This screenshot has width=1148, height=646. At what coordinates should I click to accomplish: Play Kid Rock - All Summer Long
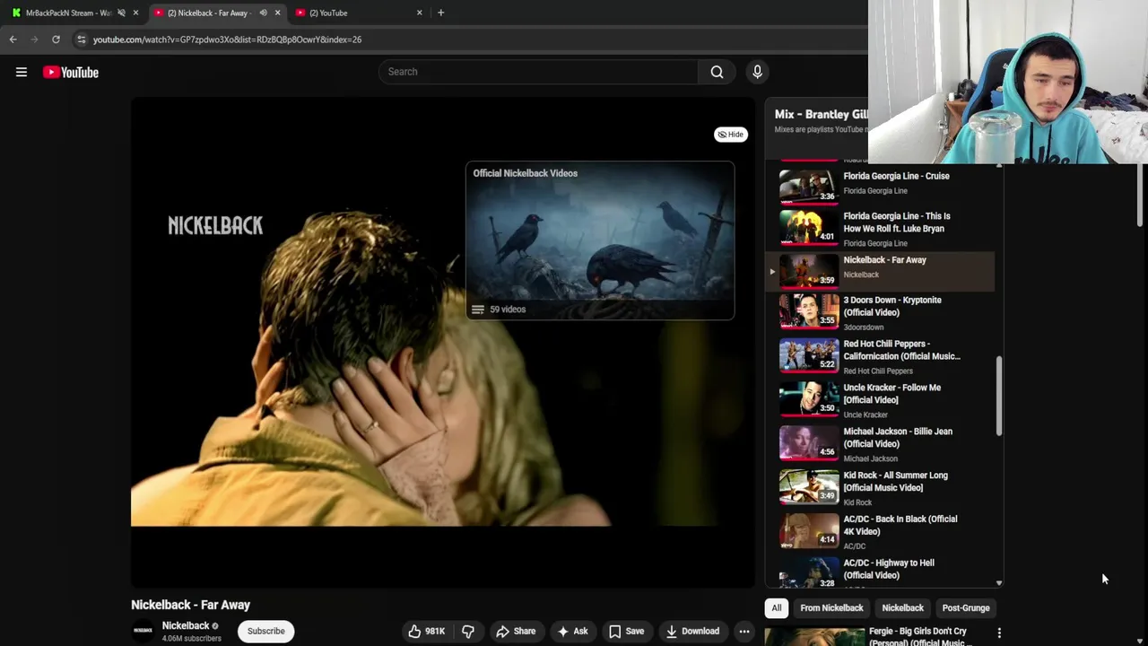tap(881, 488)
